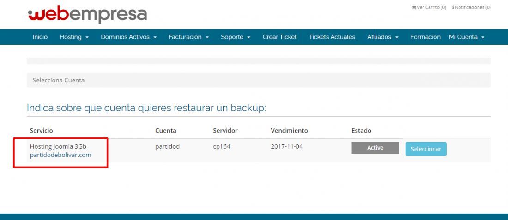The width and height of the screenshot is (508, 220).
Task: Go to Inicio in navigation bar
Action: (x=40, y=37)
